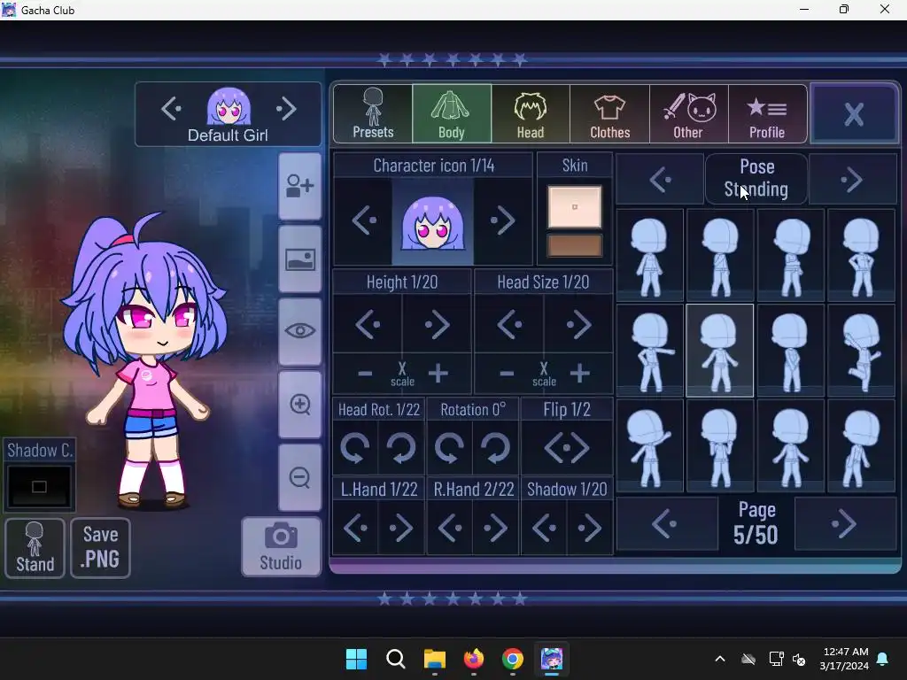This screenshot has height=680, width=907.
Task: Go to next character icon
Action: pos(502,220)
